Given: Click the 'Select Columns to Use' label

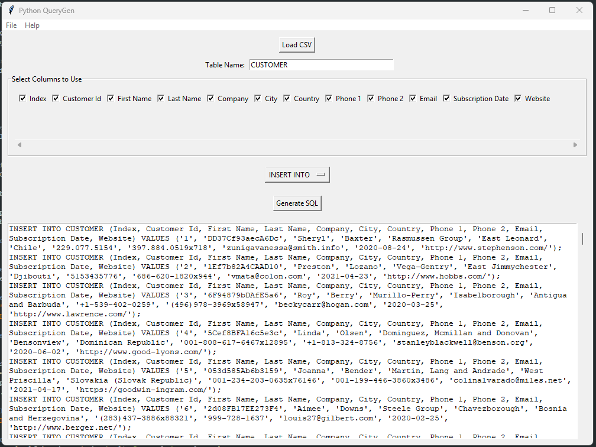Looking at the screenshot, I should click(x=47, y=79).
